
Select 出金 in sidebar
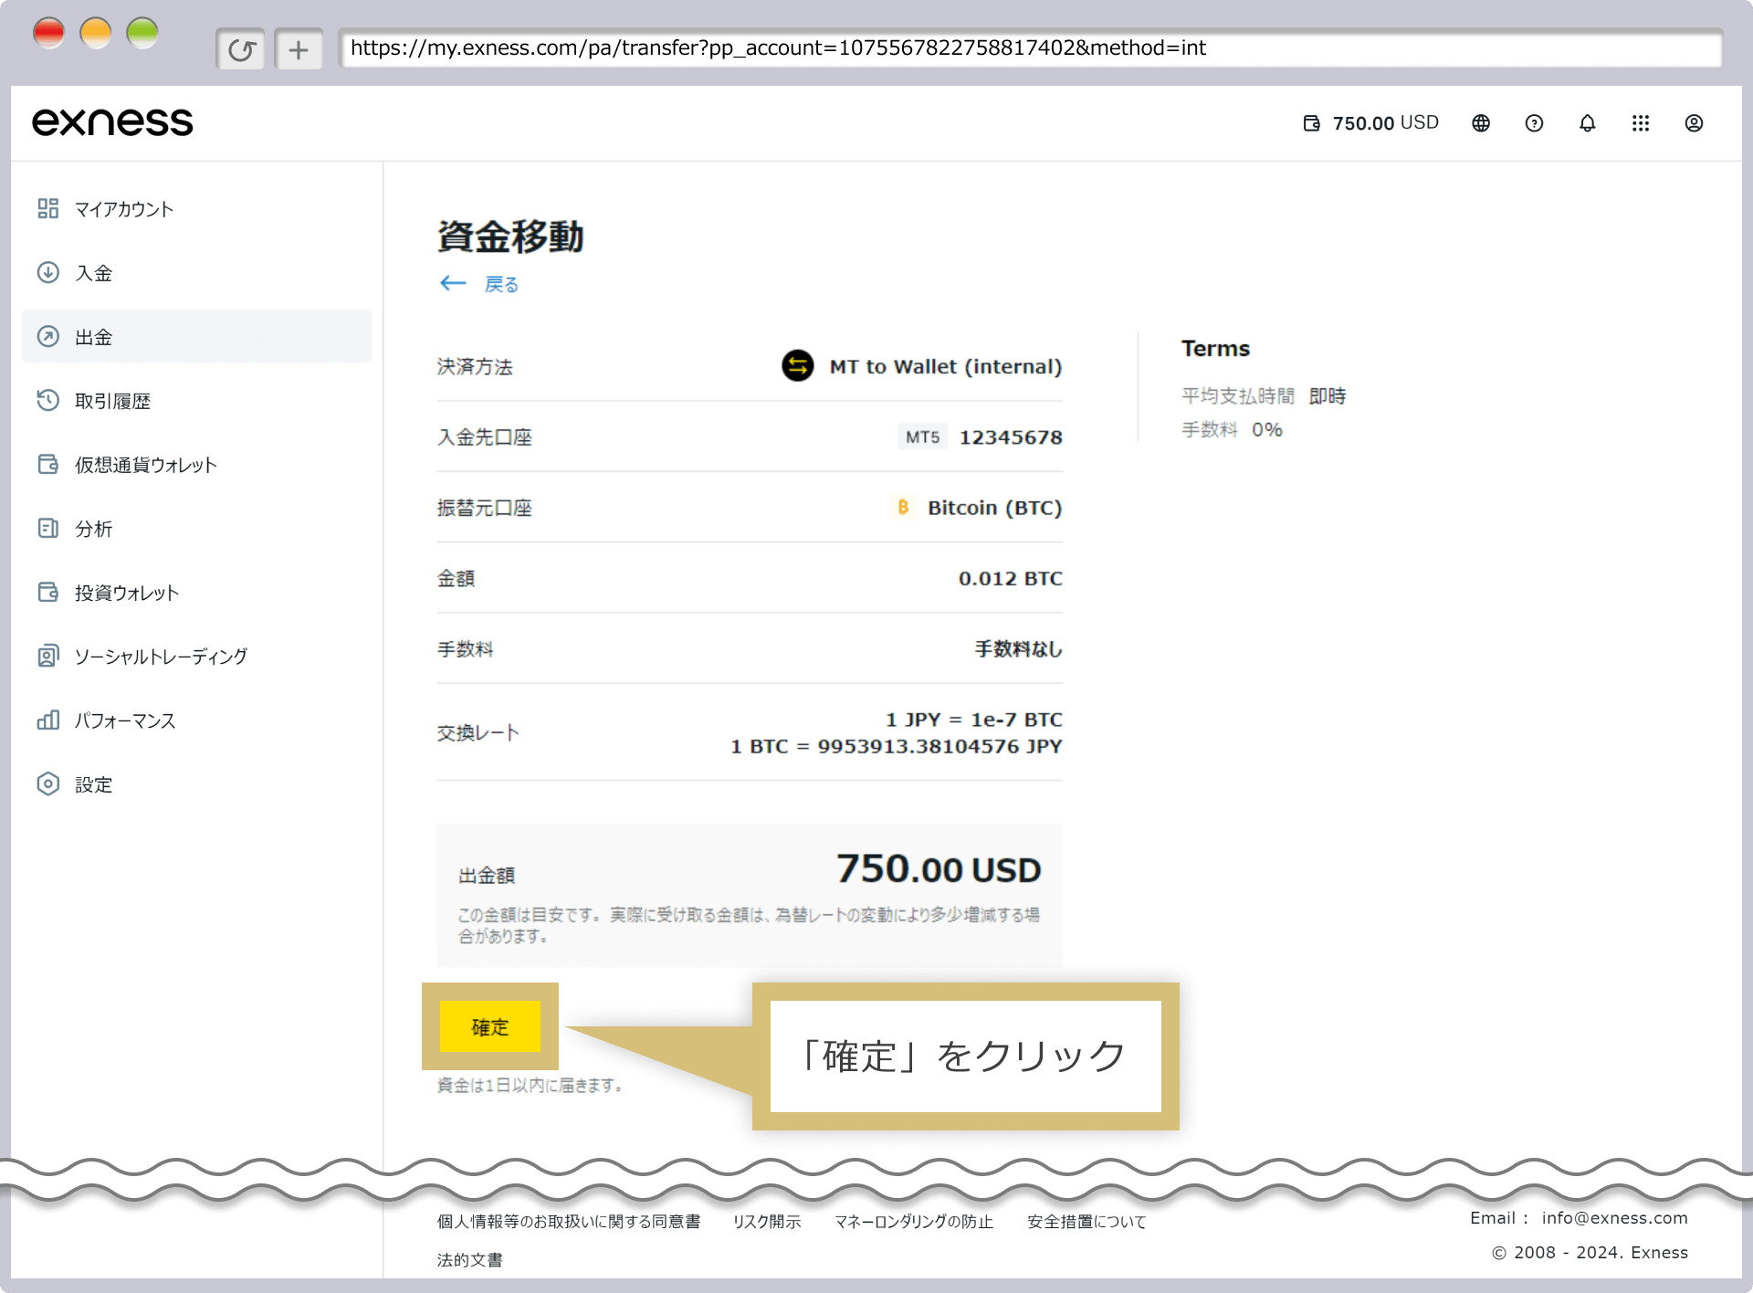(196, 336)
